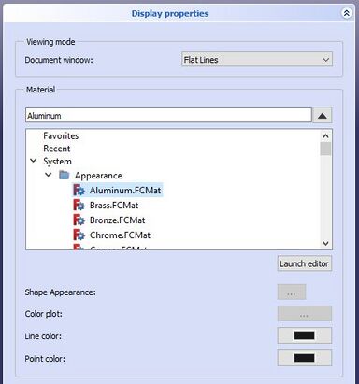Open the Shape Appearance ellipsis button

click(x=292, y=292)
